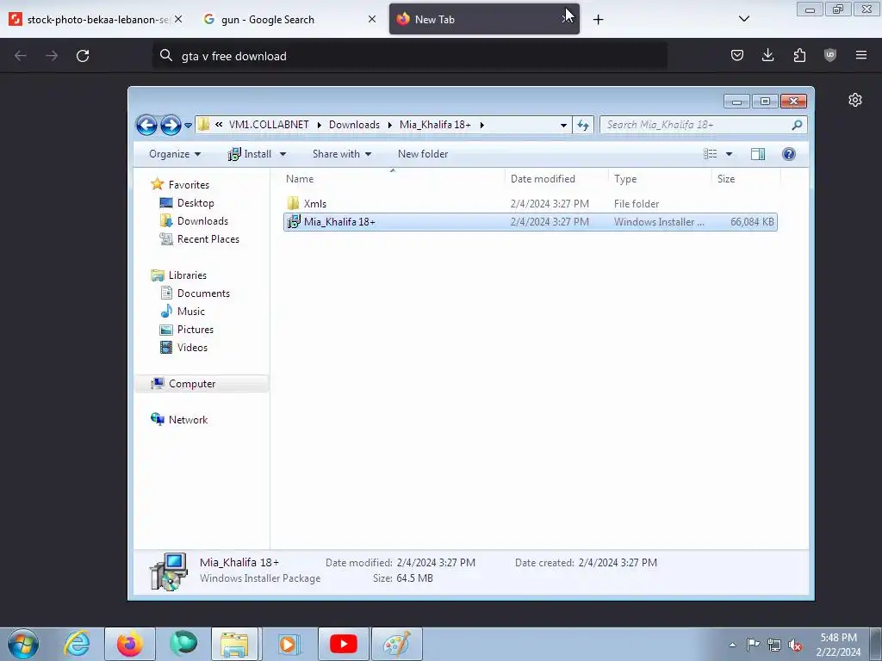
Task: Click Mia_Khalifa 18+ breadcrumb segment
Action: (x=435, y=125)
